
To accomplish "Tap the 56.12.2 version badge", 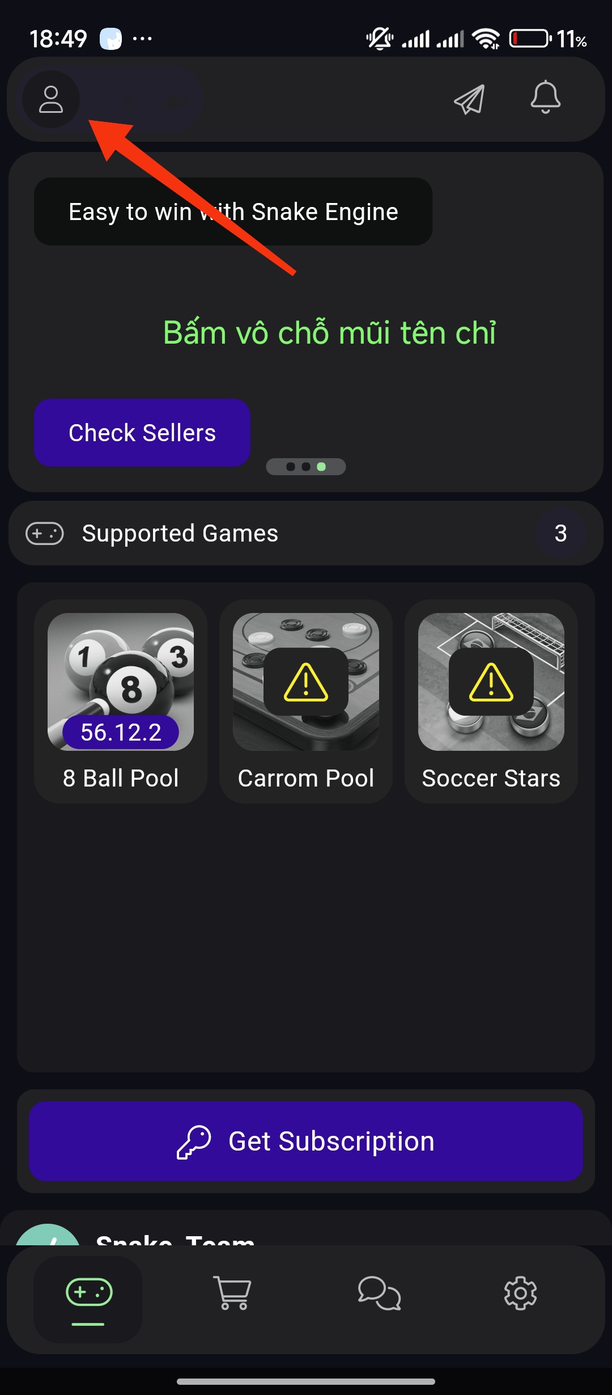I will pyautogui.click(x=121, y=732).
